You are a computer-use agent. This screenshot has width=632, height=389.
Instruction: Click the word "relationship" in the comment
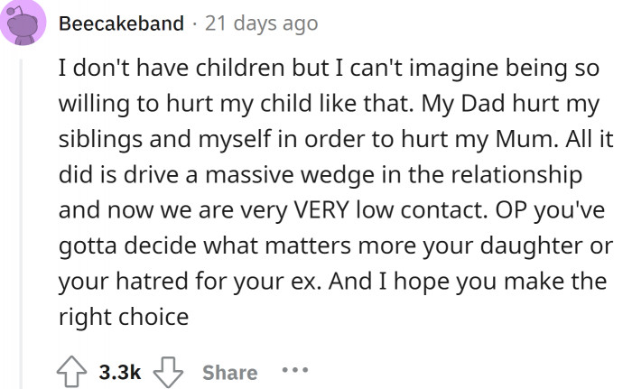[516, 175]
